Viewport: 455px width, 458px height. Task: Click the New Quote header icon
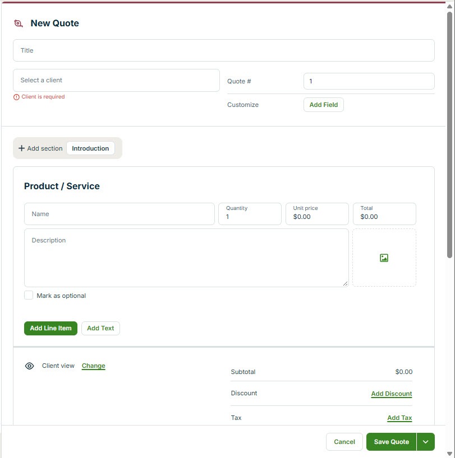point(19,24)
